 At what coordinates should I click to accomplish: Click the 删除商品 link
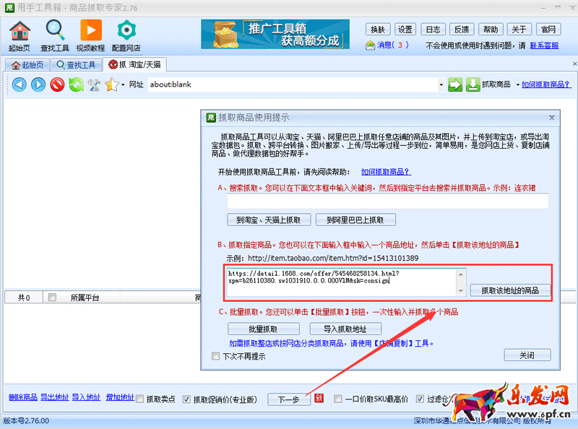pos(23,397)
